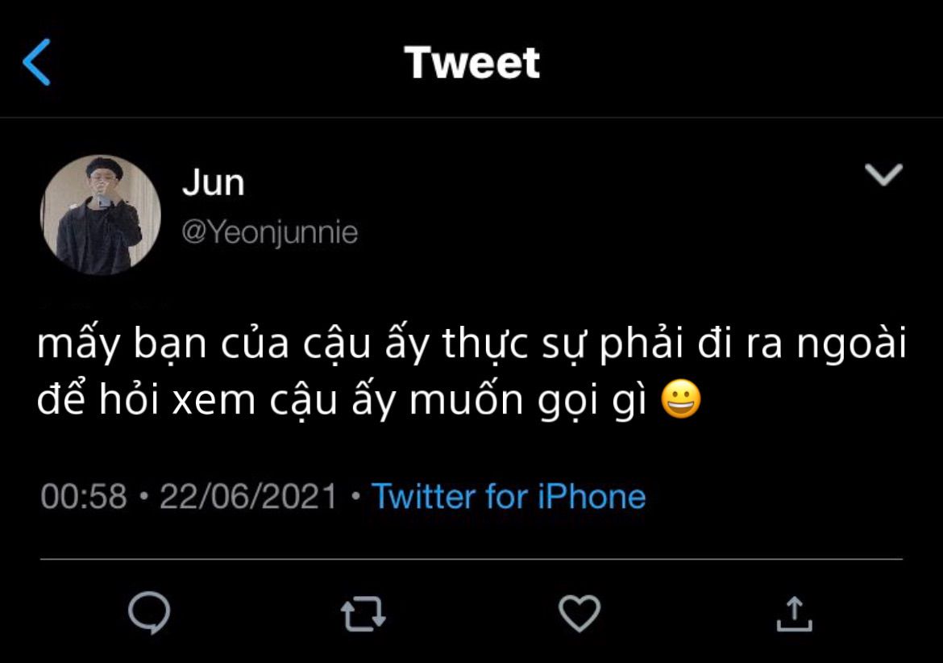This screenshot has width=943, height=663.
Task: Click the Tweet header title
Action: (472, 63)
